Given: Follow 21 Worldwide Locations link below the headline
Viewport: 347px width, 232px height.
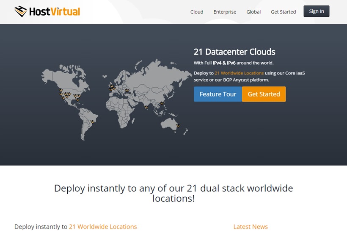Looking at the screenshot, I should [x=103, y=226].
